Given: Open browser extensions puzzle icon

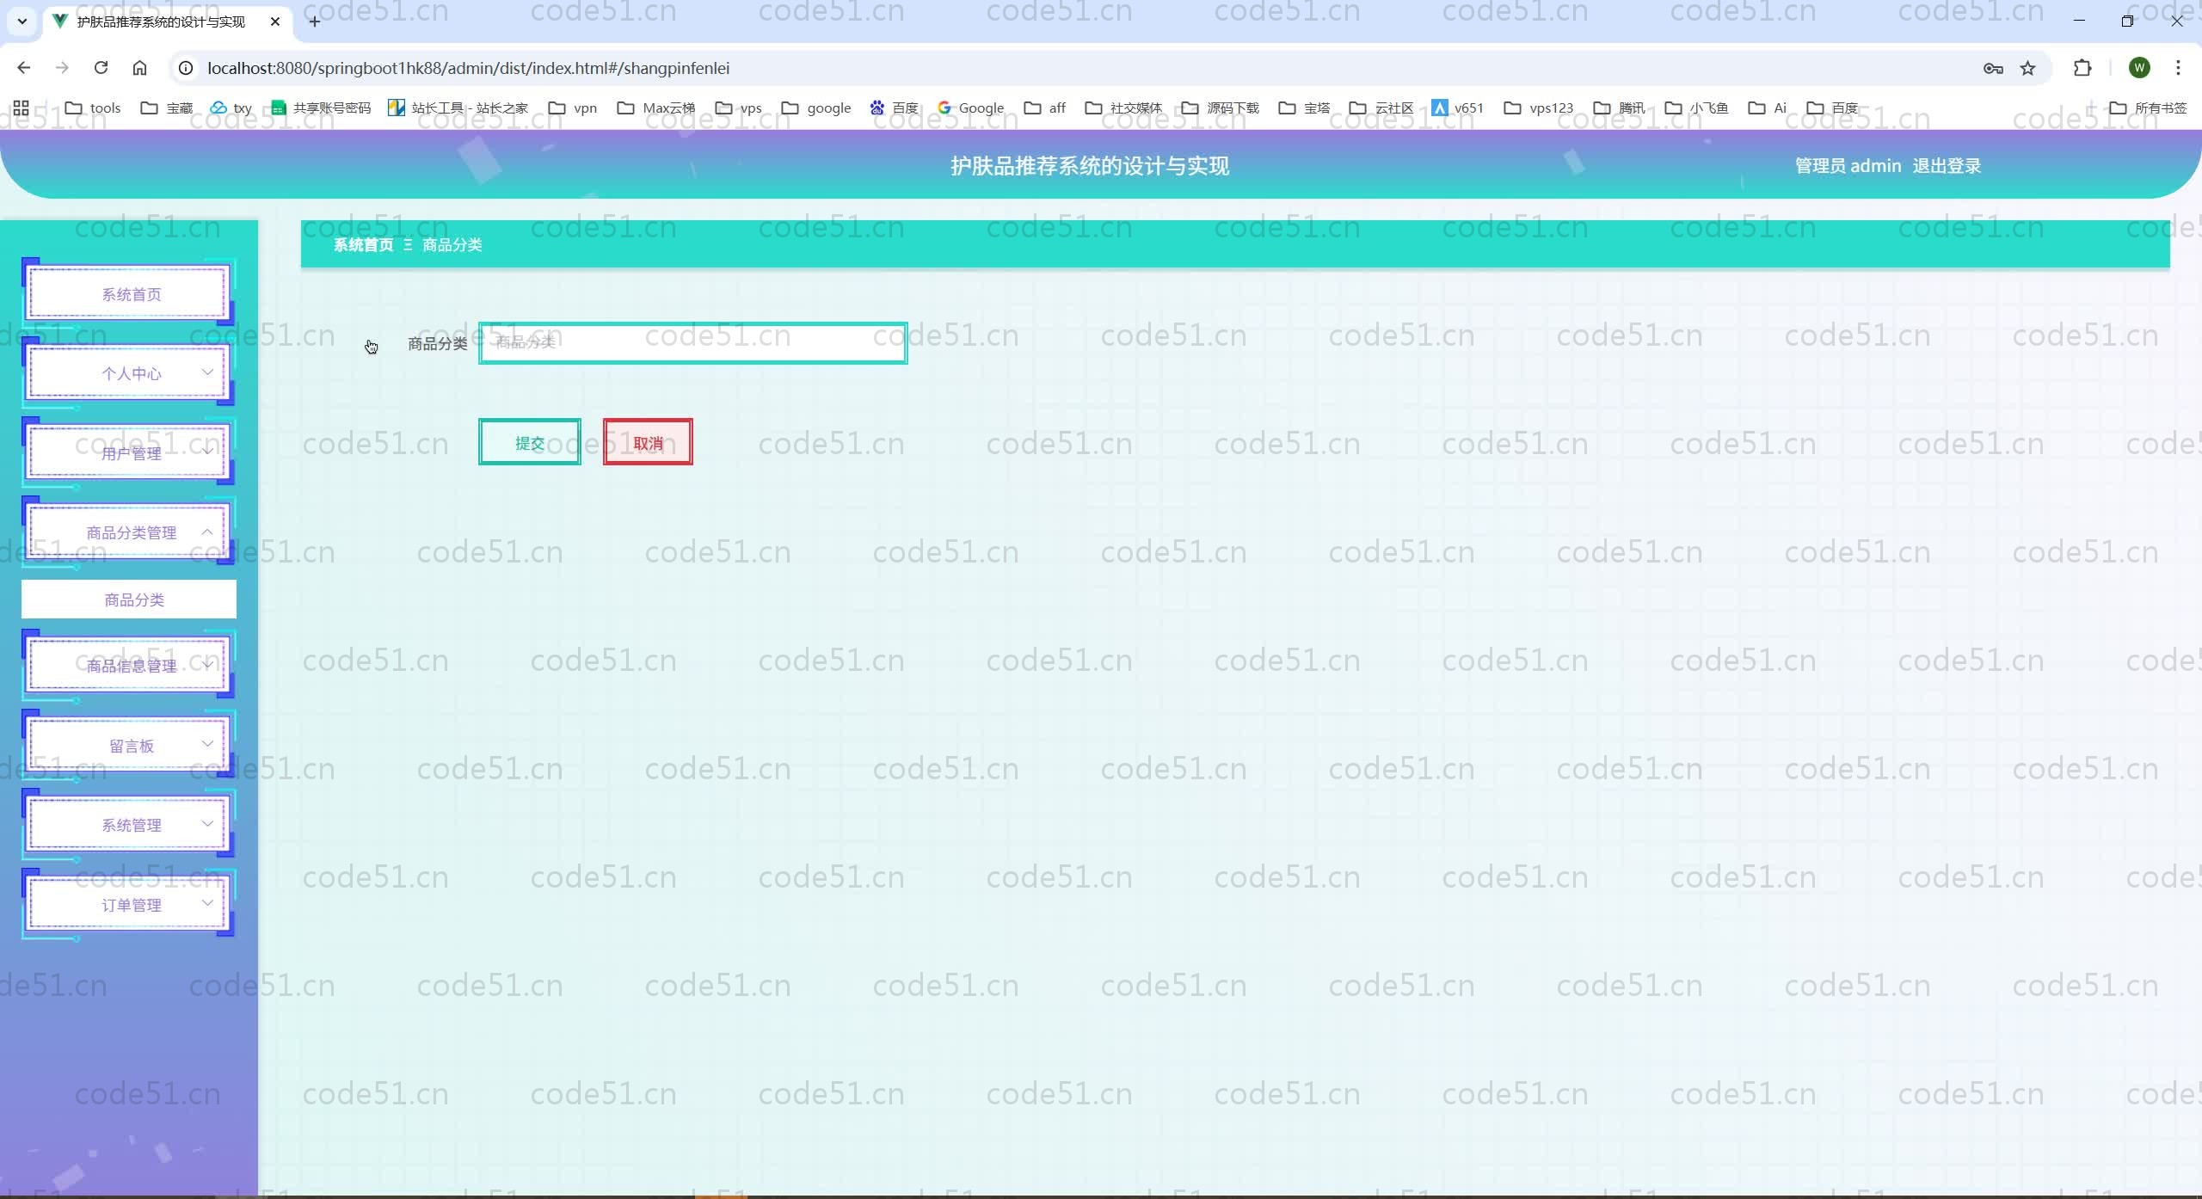Looking at the screenshot, I should [x=2082, y=68].
